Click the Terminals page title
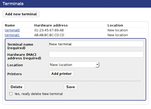The width and height of the screenshot is (151, 109). (x=13, y=4)
